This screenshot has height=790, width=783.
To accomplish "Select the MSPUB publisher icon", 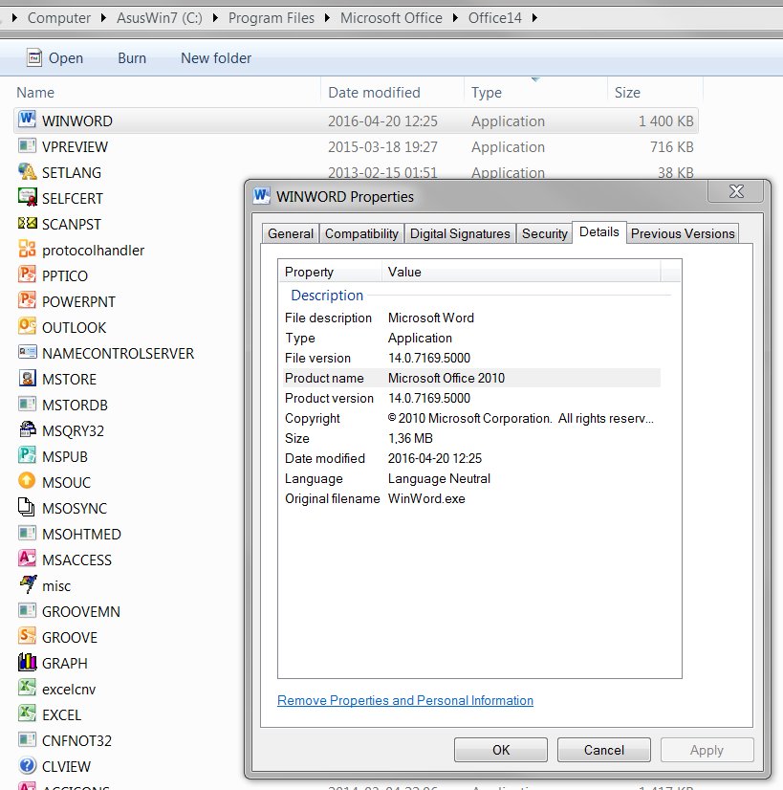I will [27, 456].
